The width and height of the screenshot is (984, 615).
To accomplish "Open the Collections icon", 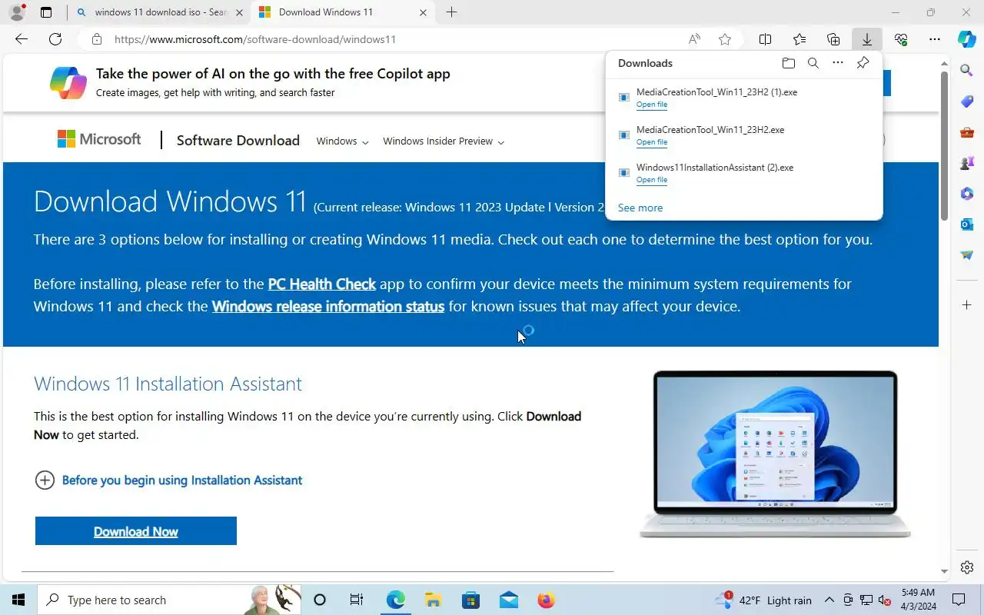I will (x=833, y=39).
